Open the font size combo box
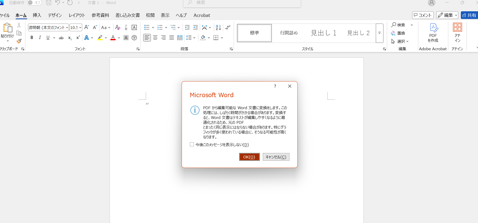478x223 pixels. (76, 27)
